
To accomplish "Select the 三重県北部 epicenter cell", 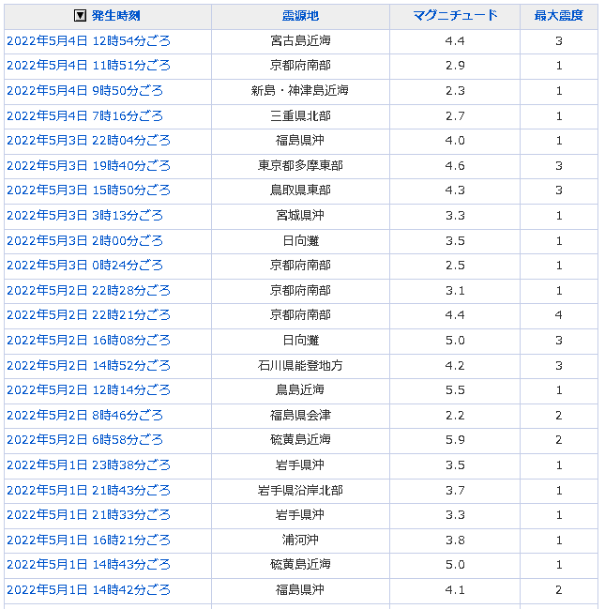I will click(x=300, y=116).
